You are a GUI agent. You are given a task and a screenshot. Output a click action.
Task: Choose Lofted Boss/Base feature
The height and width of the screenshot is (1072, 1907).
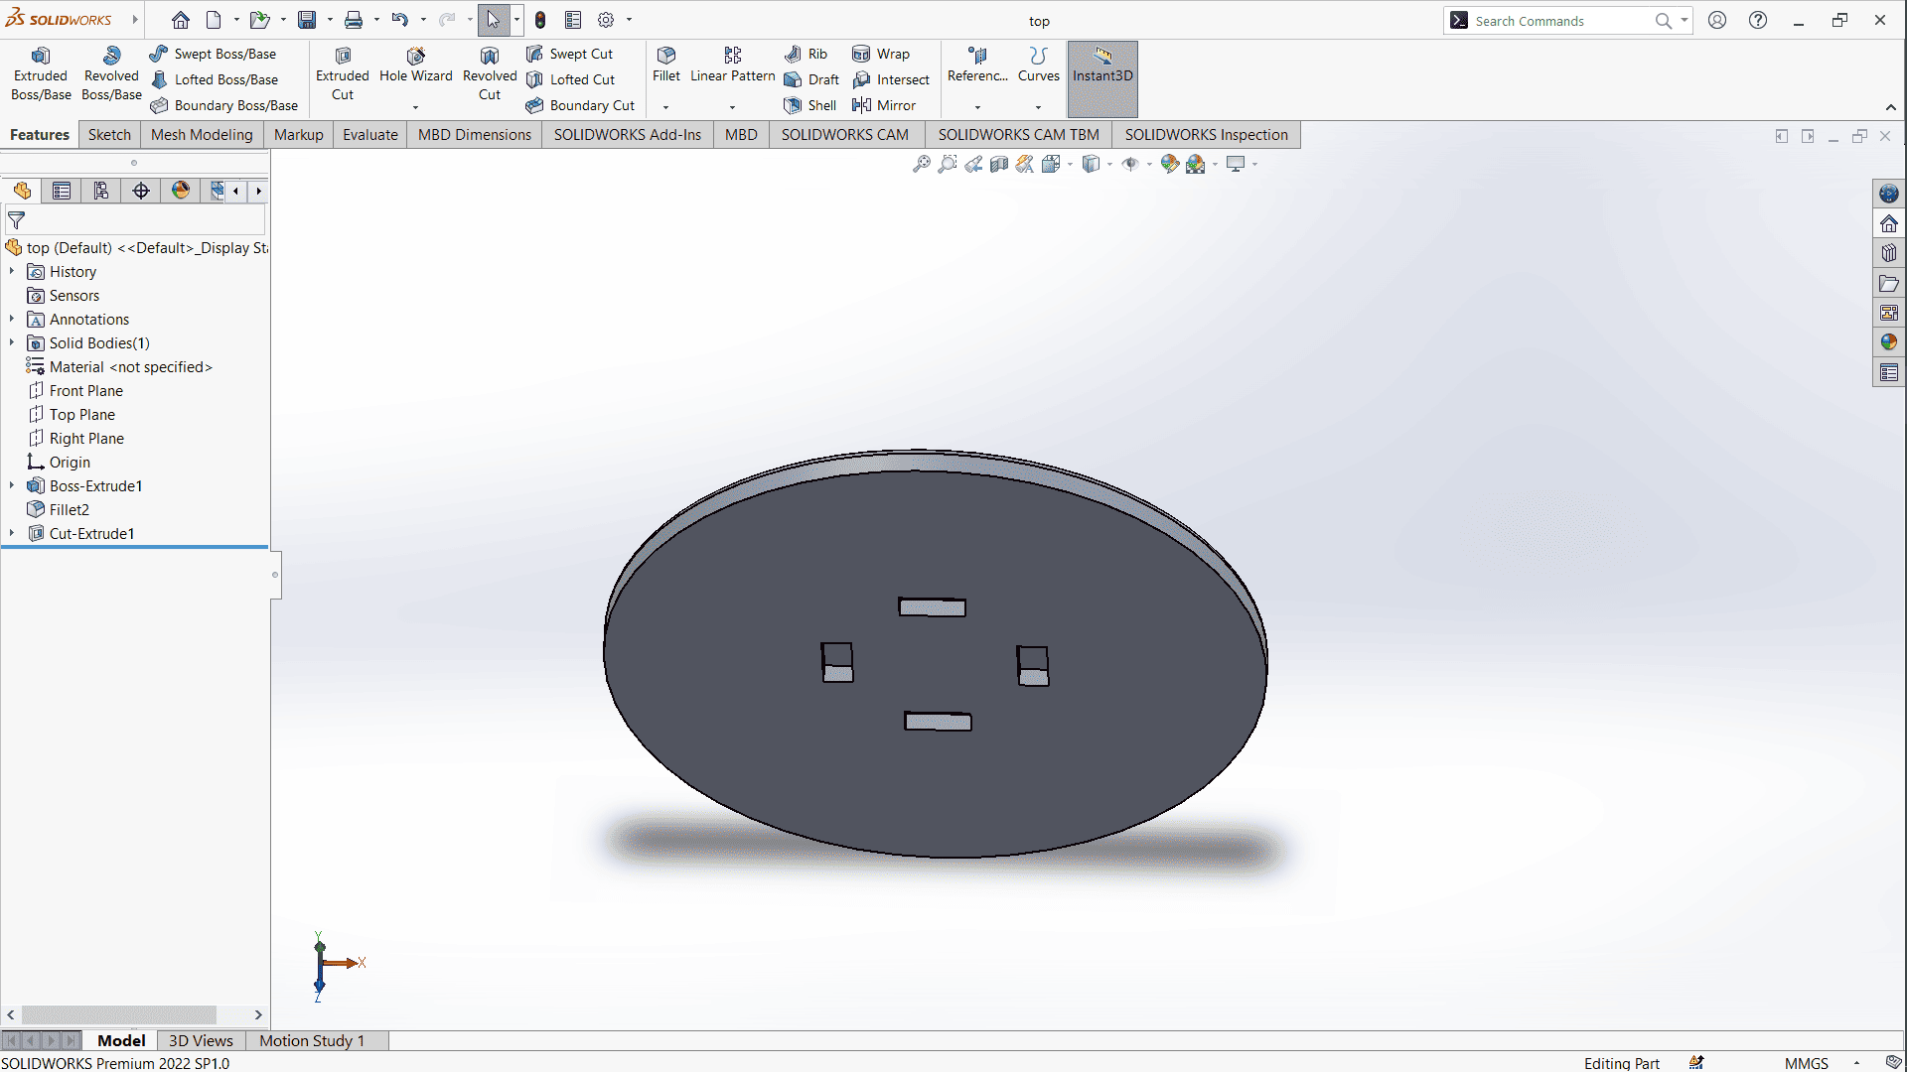(x=215, y=79)
